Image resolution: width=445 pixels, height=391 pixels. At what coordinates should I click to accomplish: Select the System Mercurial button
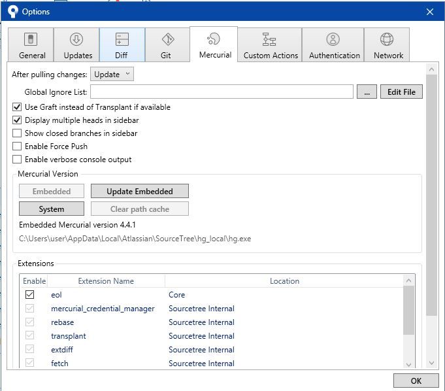52,209
